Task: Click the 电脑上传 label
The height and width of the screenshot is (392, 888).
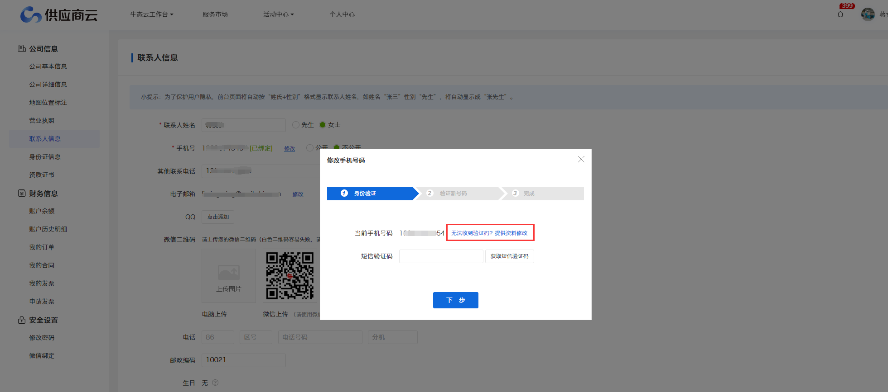Action: point(214,314)
